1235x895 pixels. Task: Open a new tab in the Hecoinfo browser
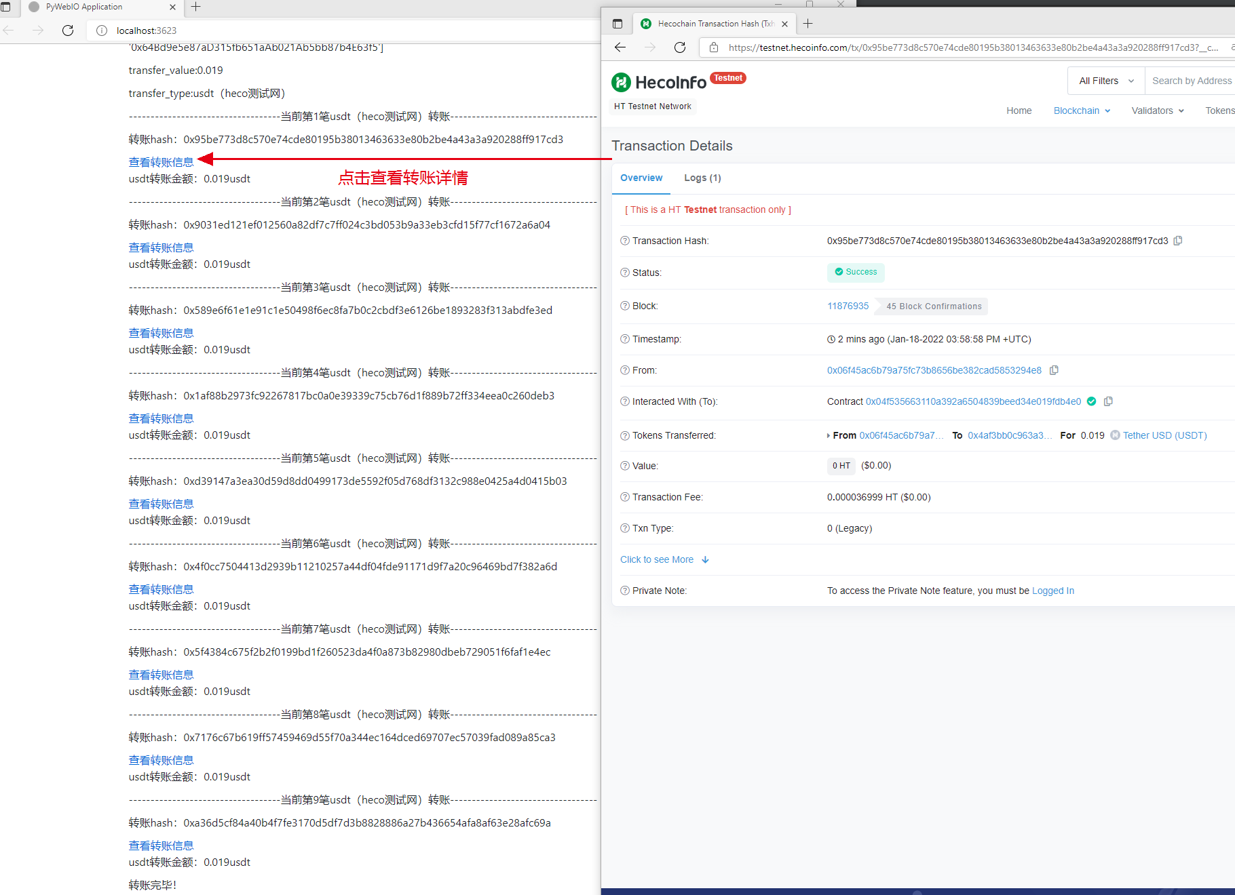(x=807, y=24)
